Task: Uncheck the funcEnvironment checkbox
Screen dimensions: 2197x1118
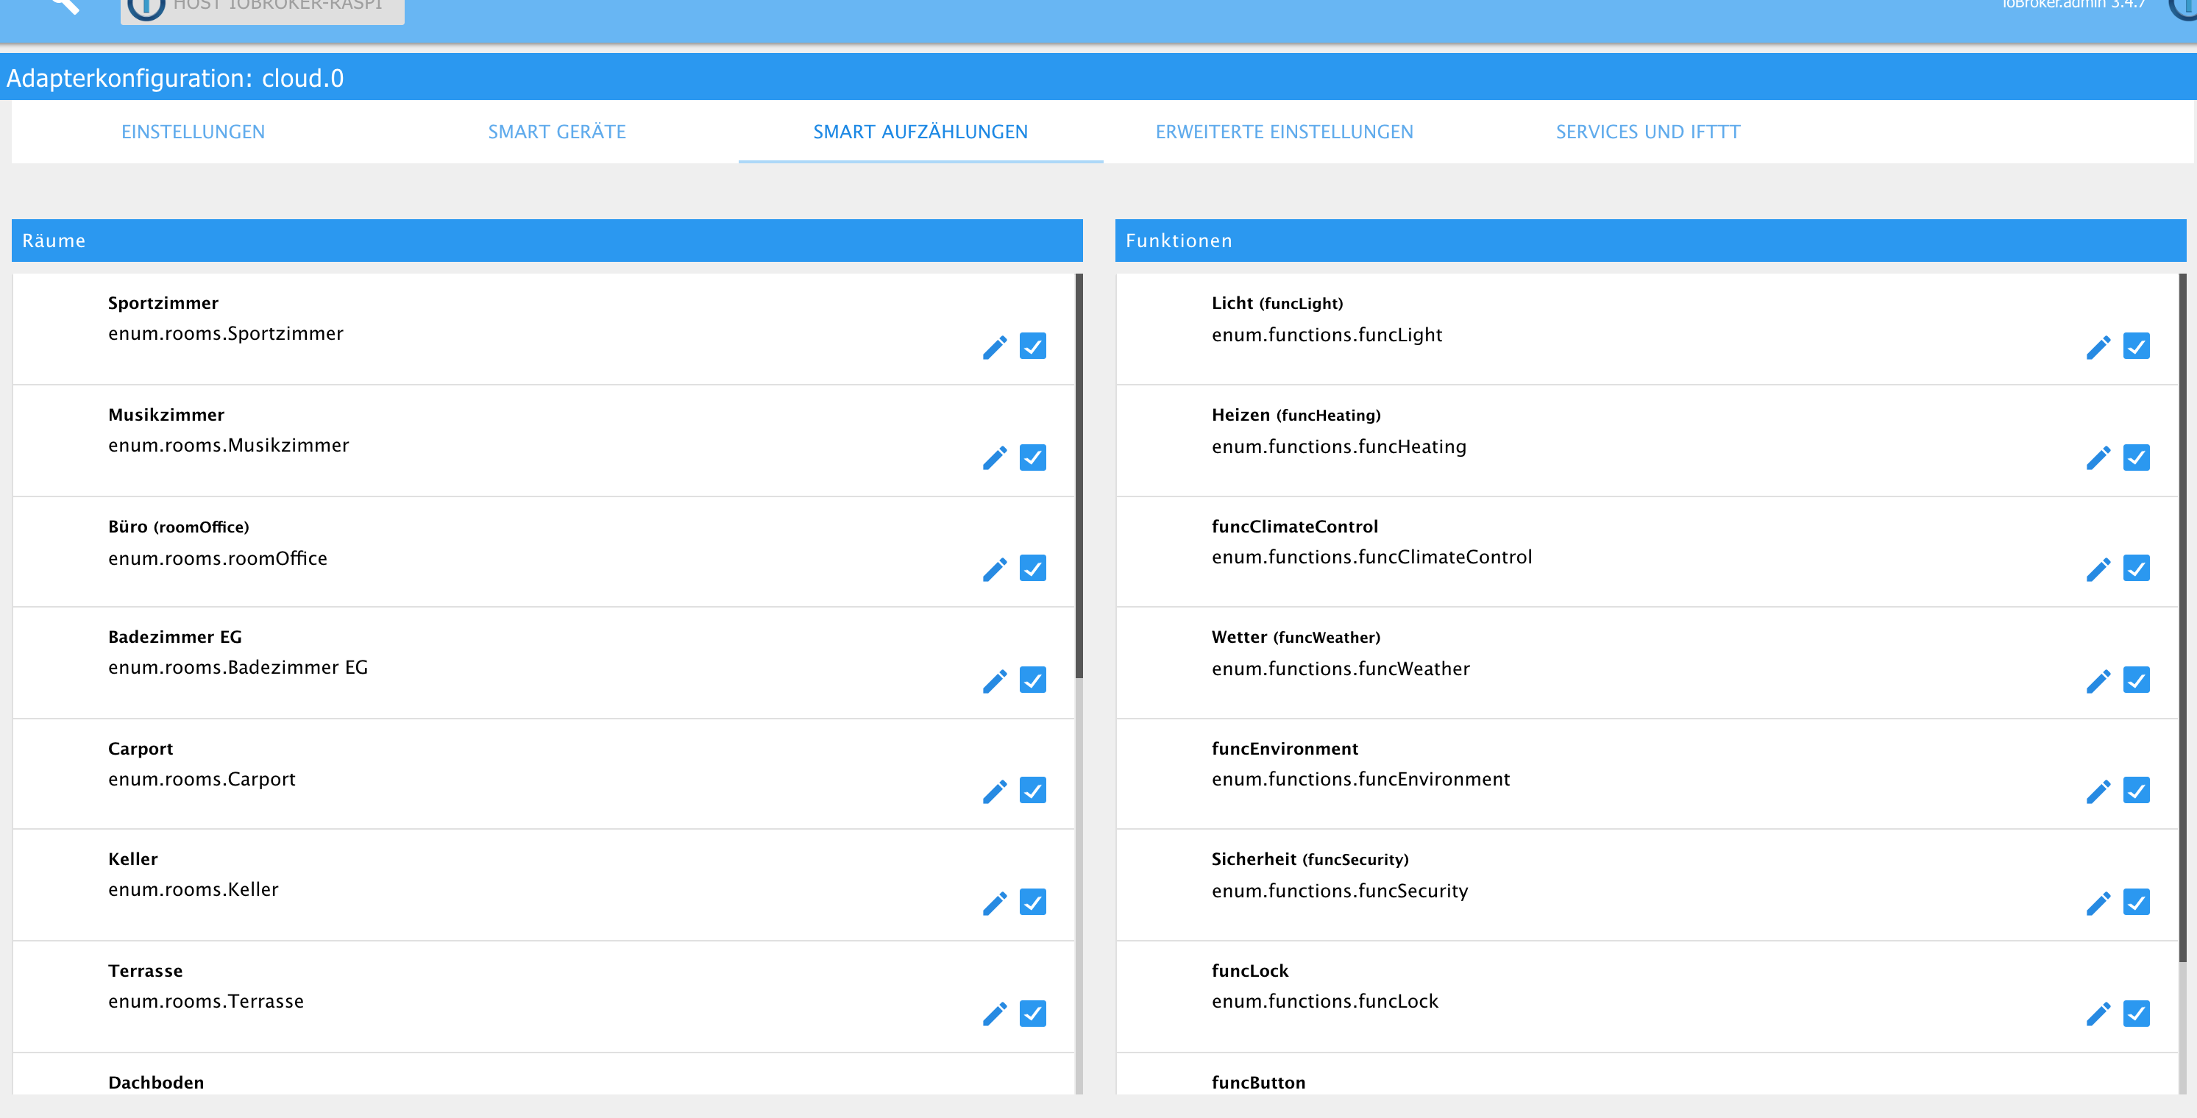Action: click(x=2137, y=790)
